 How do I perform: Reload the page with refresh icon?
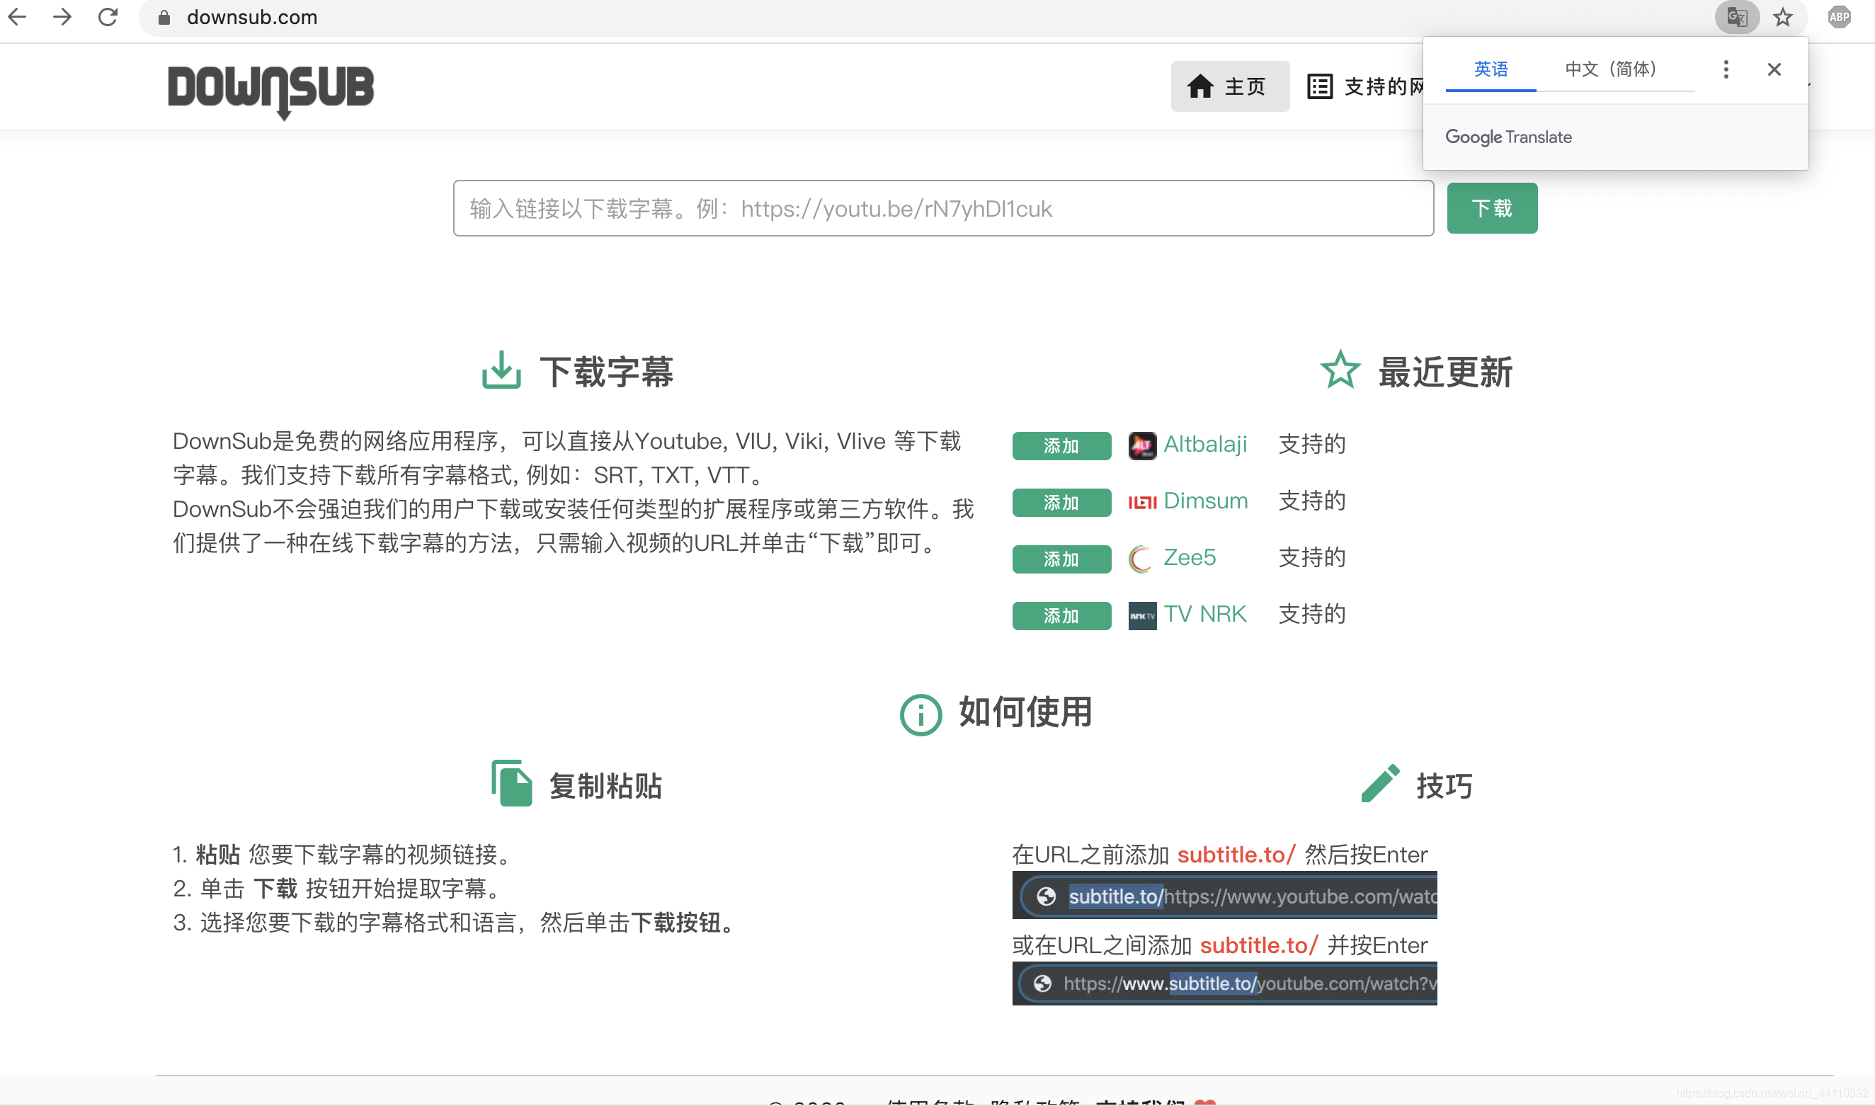point(108,17)
